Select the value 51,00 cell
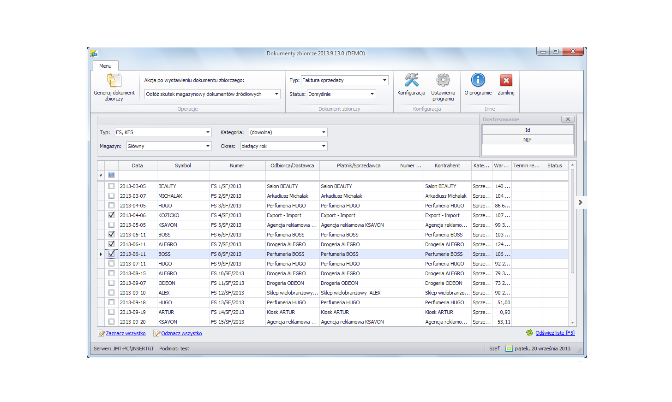 [502, 302]
